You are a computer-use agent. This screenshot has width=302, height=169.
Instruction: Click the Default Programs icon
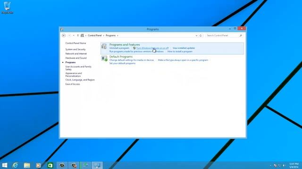(104, 58)
